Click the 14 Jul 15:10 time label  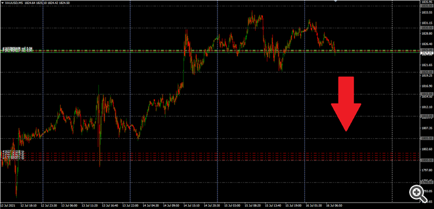pos(191,206)
